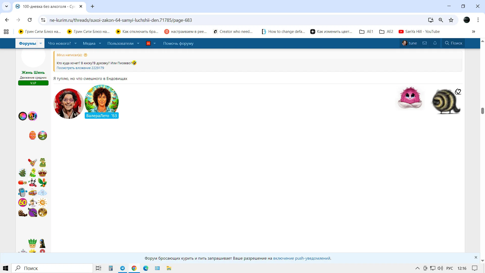Open the Медиа menu item
The width and height of the screenshot is (485, 273).
pyautogui.click(x=89, y=43)
